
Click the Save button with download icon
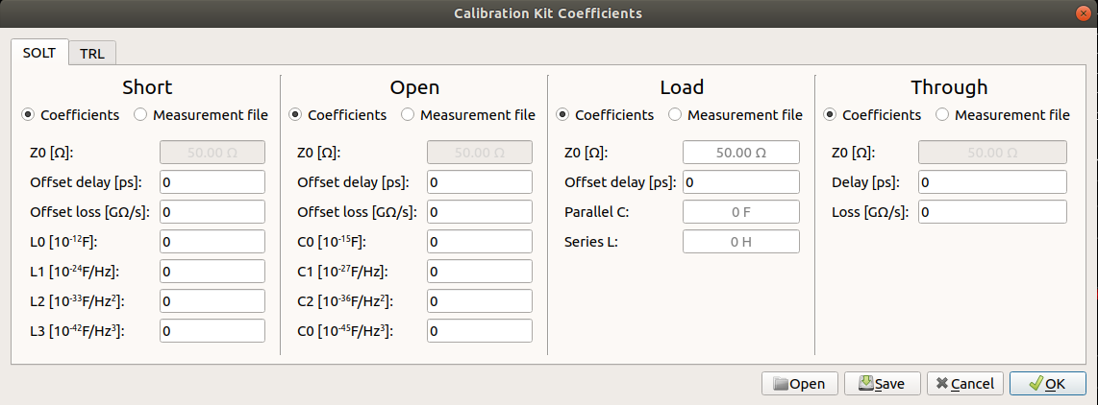(882, 384)
